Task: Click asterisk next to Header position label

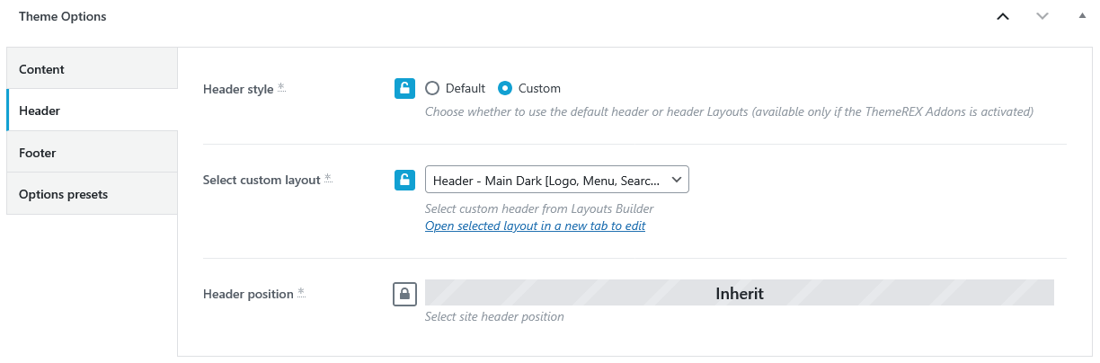Action: coord(301,293)
